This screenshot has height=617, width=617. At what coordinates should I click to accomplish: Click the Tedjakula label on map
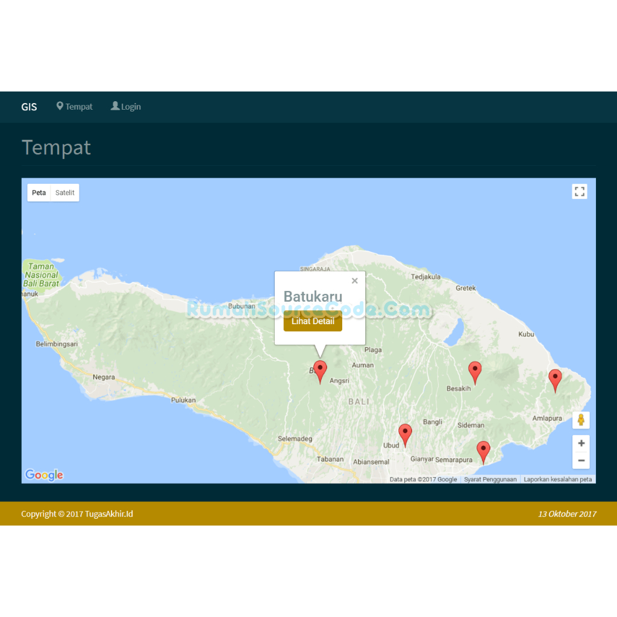[426, 277]
